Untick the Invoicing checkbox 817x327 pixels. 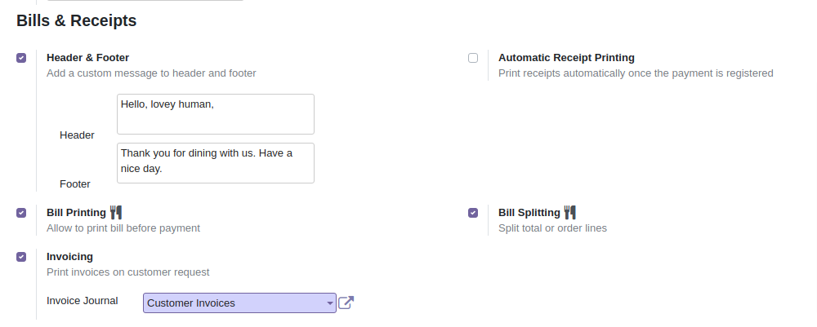coord(21,257)
